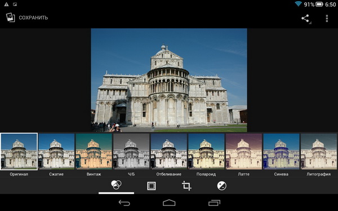Apply the Сжатие filter

pyautogui.click(x=56, y=151)
